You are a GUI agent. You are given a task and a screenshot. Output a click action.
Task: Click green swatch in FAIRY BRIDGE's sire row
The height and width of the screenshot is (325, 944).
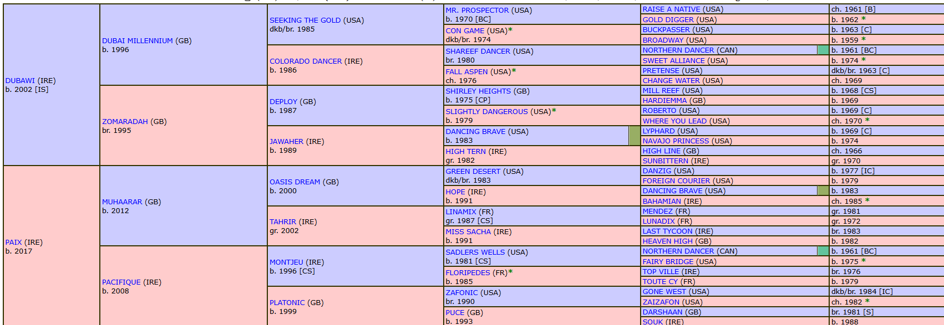point(823,251)
